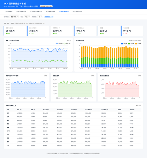Select the 华为 brand row

73,113
